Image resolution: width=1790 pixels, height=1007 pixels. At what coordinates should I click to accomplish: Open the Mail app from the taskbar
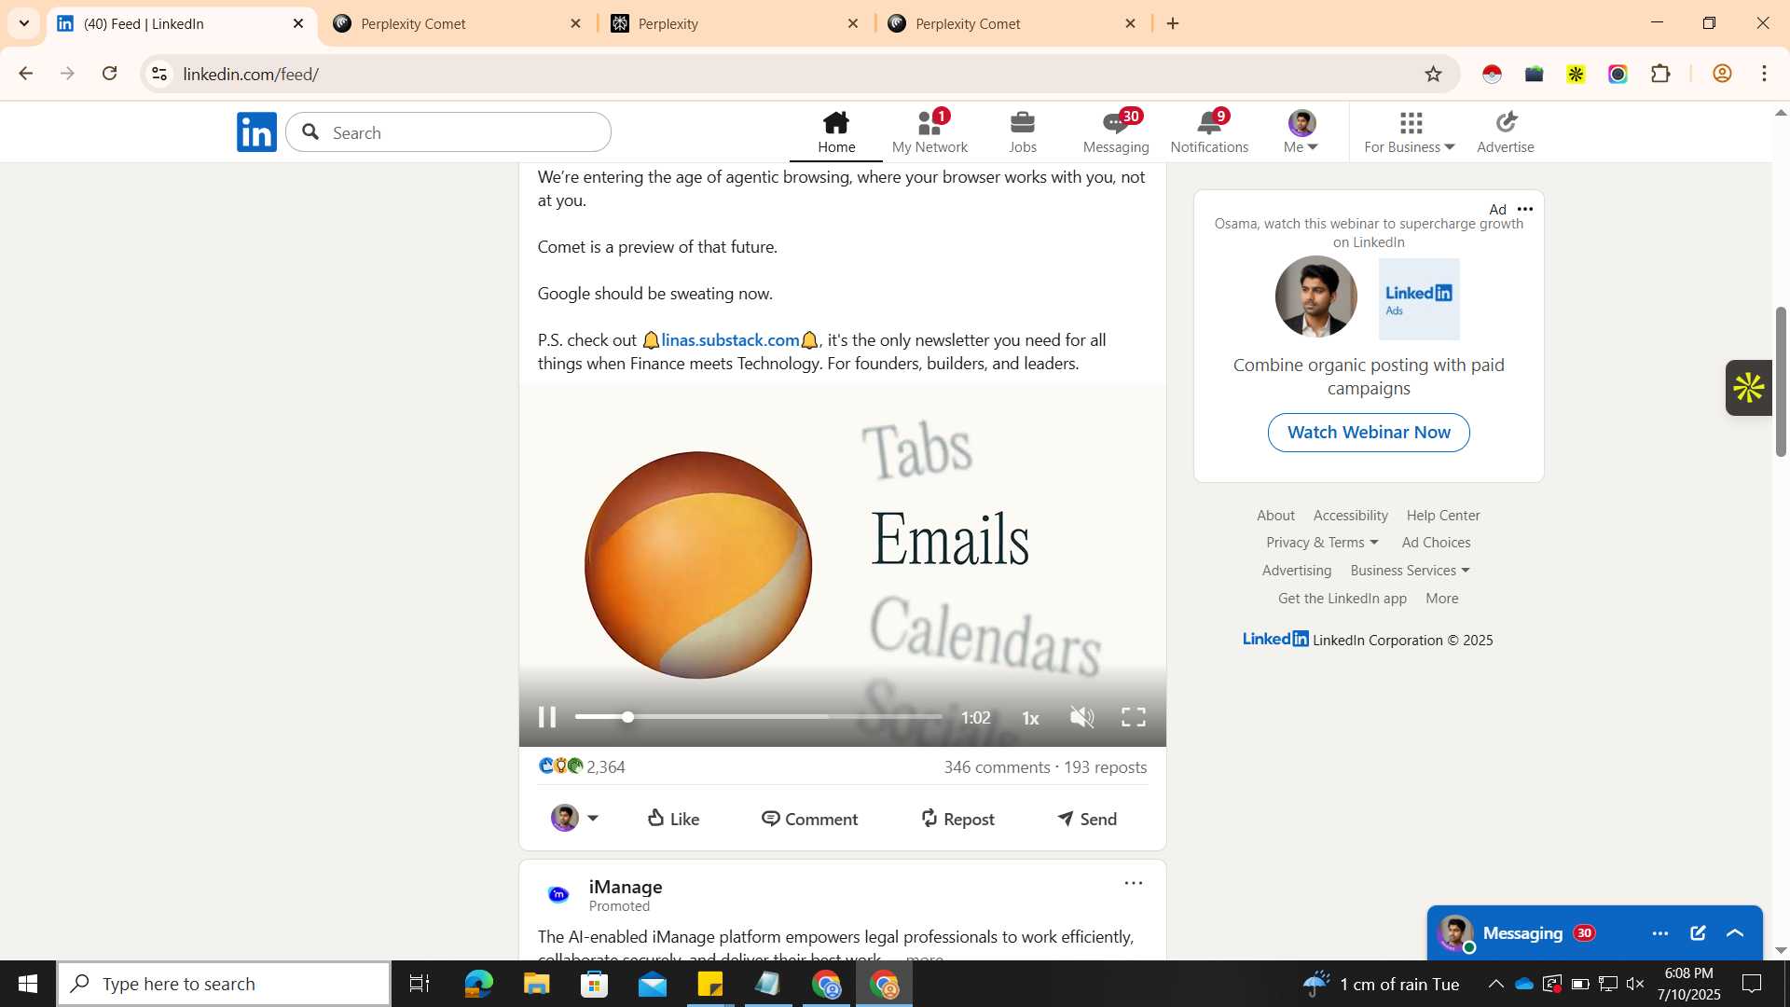coord(653,984)
